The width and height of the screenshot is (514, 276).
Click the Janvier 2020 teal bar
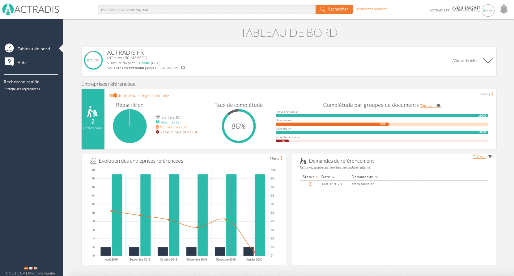click(260, 215)
